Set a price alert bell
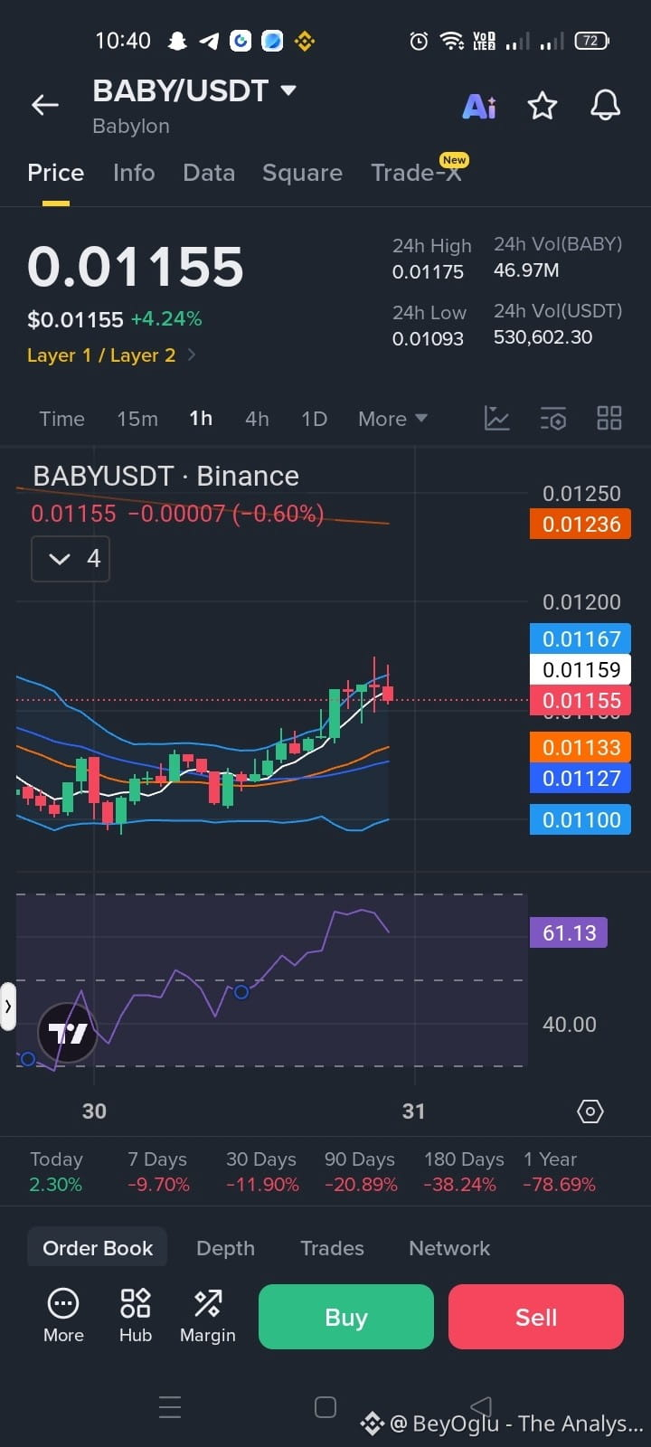 [x=606, y=105]
